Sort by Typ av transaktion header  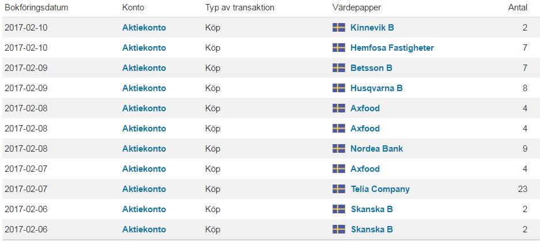click(240, 7)
